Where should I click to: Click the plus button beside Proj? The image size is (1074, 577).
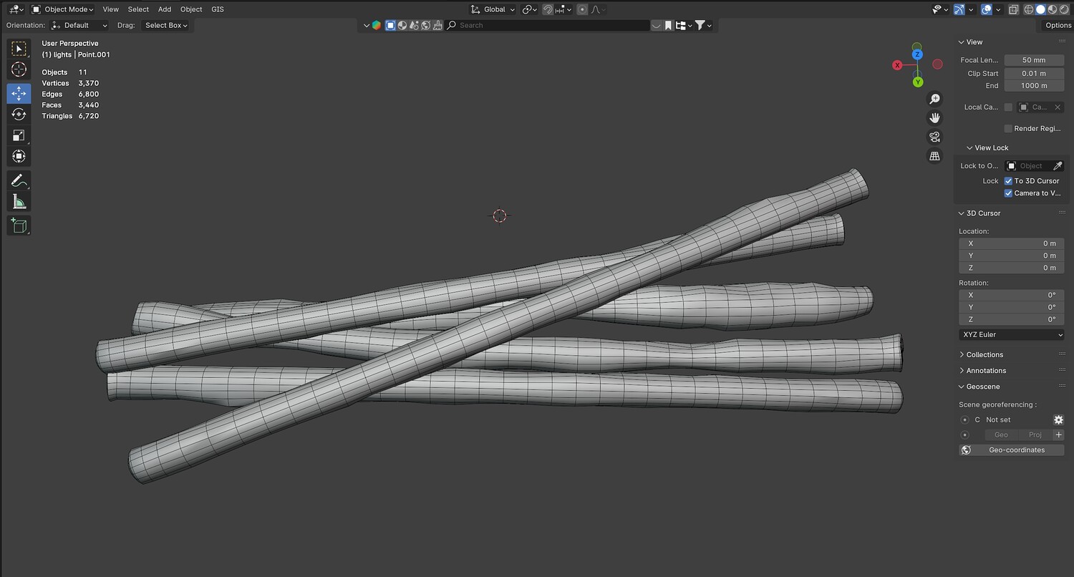pos(1059,435)
